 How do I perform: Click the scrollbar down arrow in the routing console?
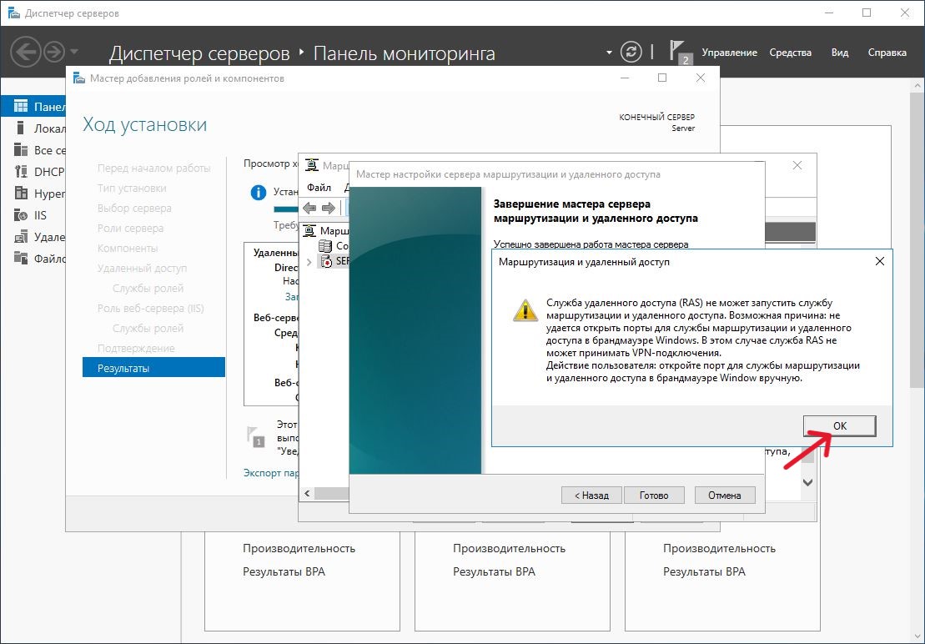tap(807, 482)
